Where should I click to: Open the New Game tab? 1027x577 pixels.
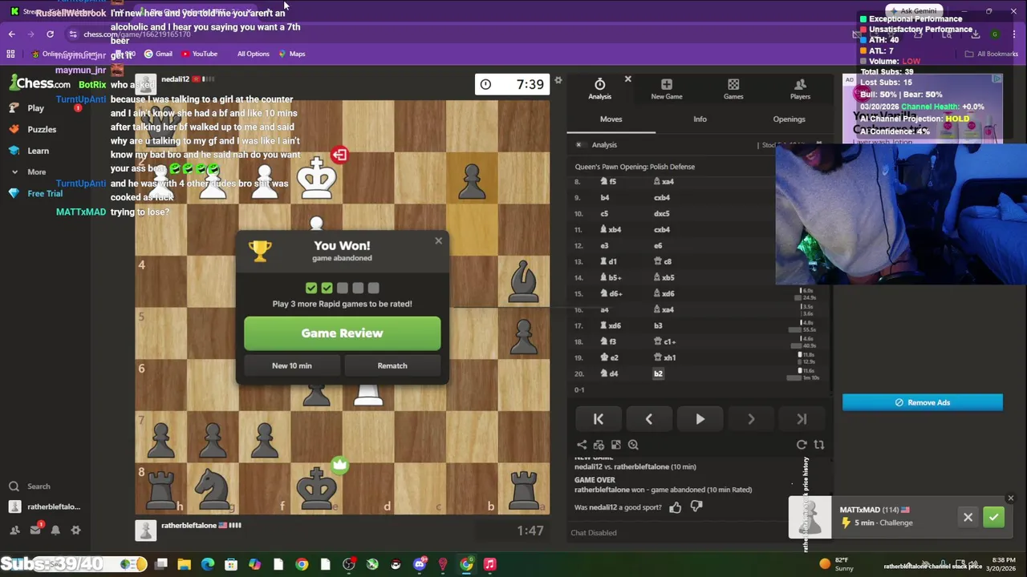[x=666, y=89]
